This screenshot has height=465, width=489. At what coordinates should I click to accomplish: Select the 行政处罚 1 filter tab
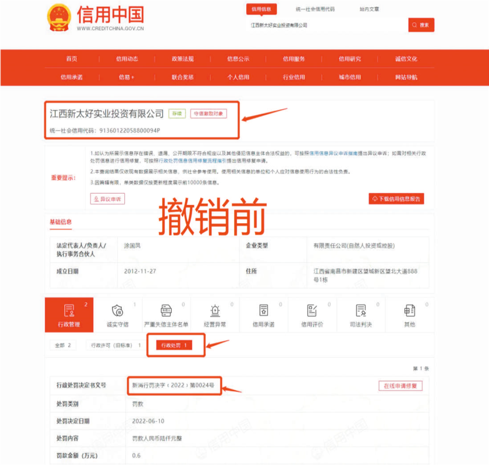(174, 345)
